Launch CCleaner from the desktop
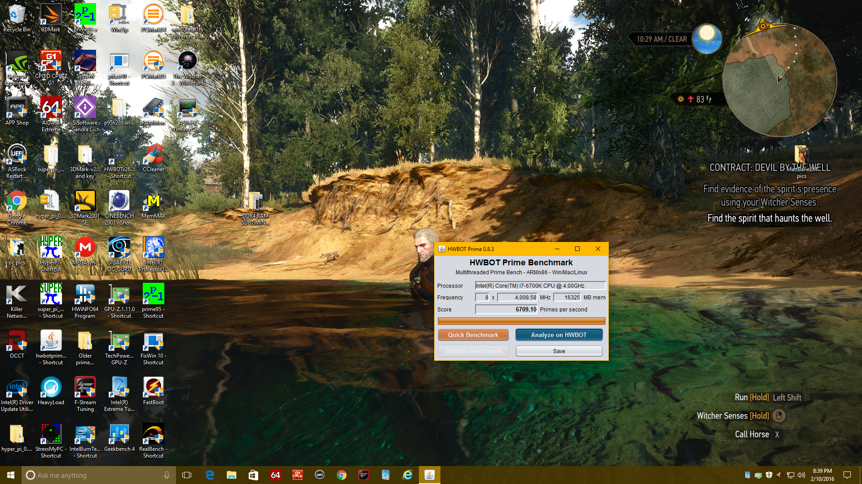 [x=153, y=158]
